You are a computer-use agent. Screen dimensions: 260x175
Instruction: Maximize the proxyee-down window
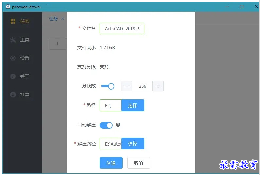click(x=242, y=7)
